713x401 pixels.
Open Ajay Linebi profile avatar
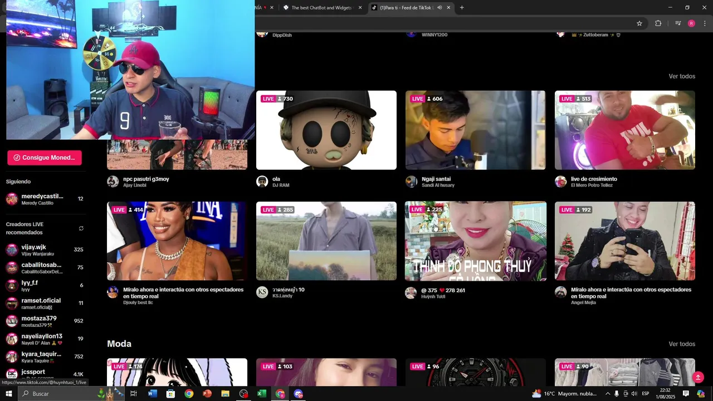click(113, 182)
